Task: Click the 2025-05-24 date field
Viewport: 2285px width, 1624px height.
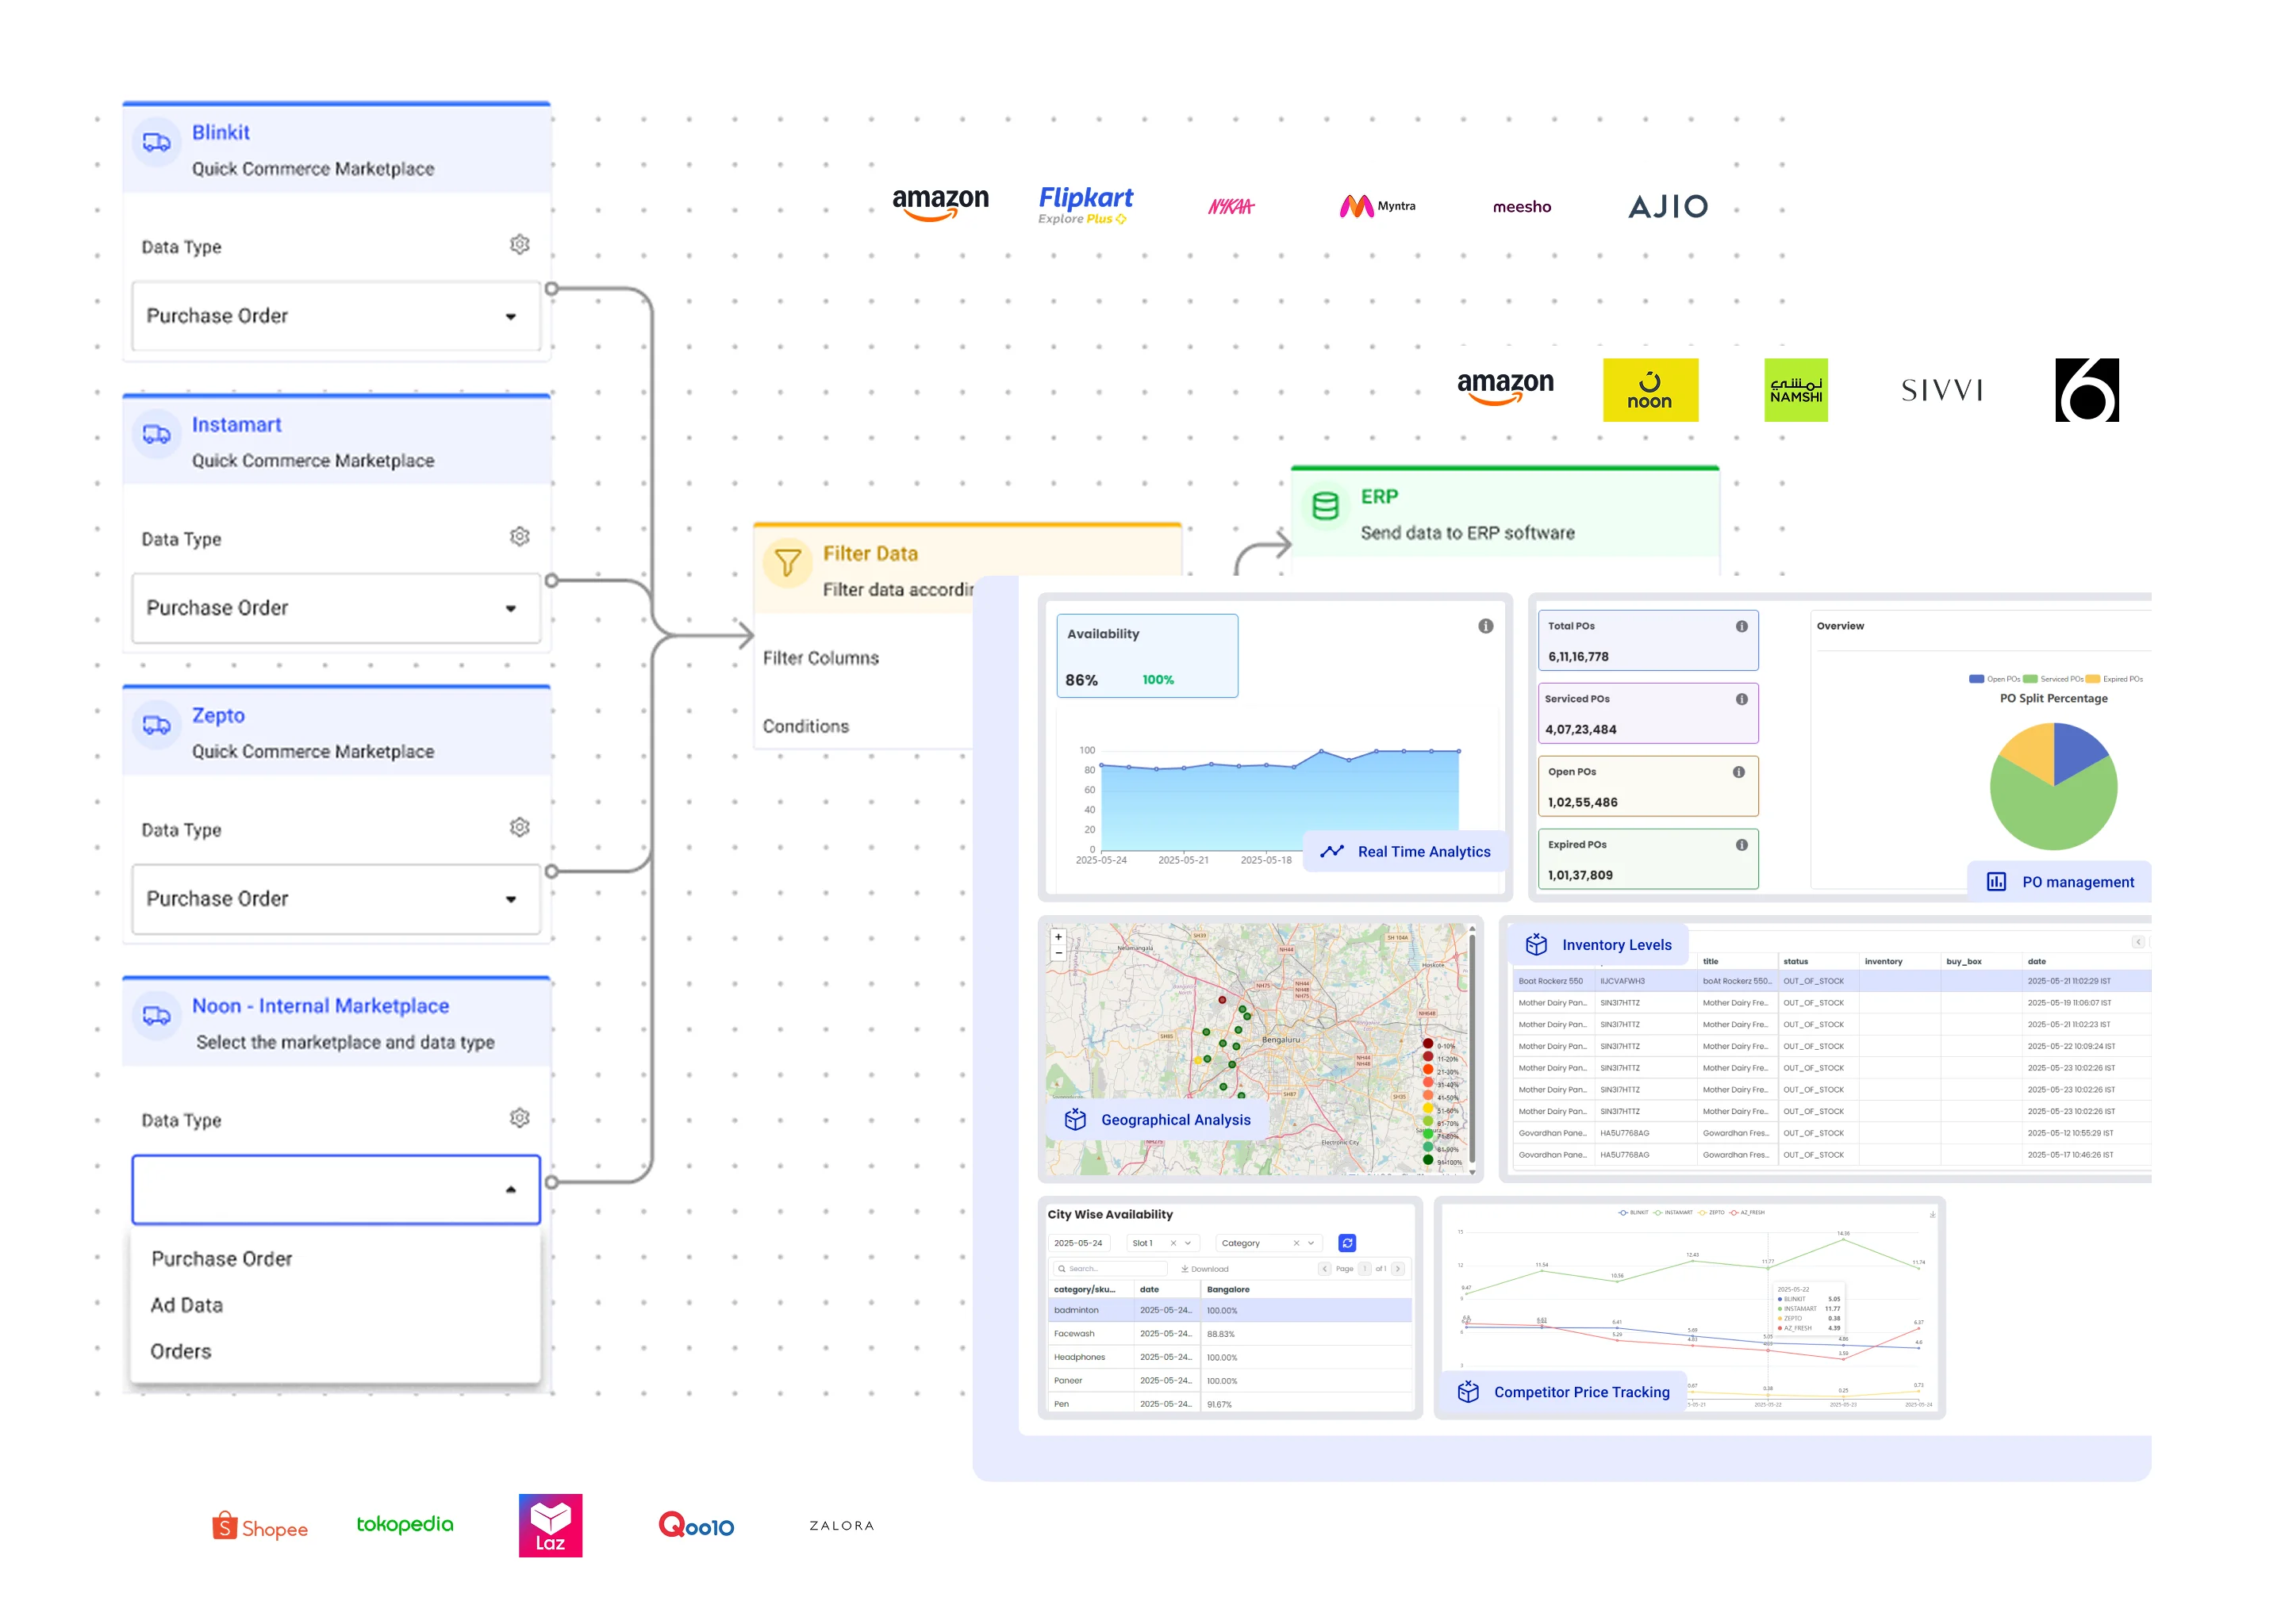Action: point(1081,1243)
